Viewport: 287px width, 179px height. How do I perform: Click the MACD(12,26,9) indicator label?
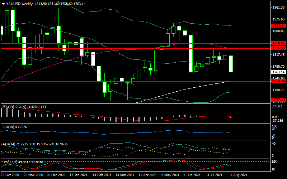point(24,107)
